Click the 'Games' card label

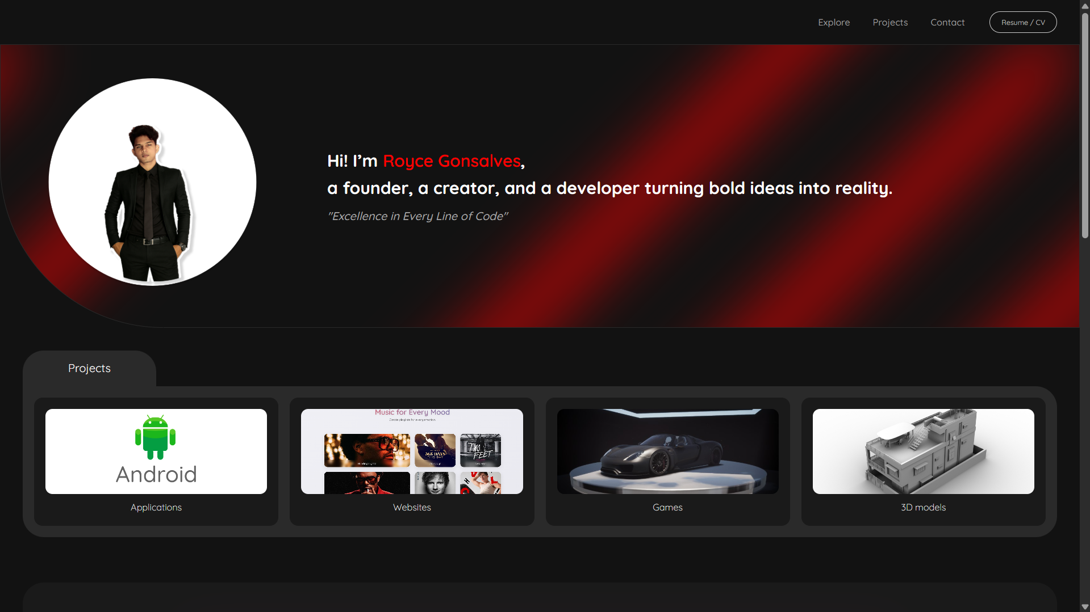coord(667,507)
